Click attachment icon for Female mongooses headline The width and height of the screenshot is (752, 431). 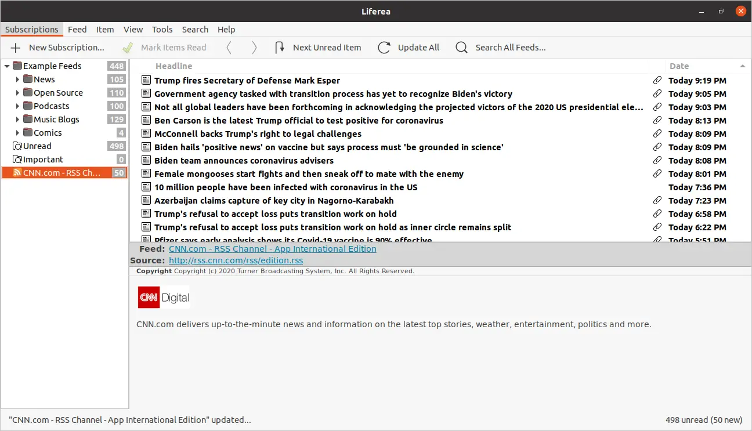(x=657, y=174)
